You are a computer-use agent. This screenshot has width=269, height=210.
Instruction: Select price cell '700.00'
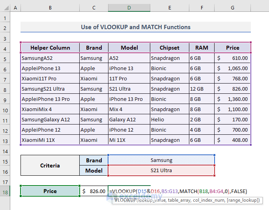(x=232, y=130)
